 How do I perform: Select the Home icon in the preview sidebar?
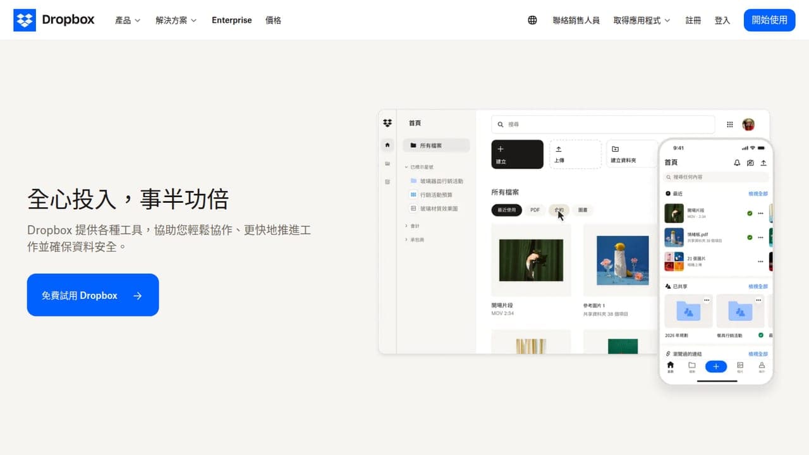click(387, 145)
